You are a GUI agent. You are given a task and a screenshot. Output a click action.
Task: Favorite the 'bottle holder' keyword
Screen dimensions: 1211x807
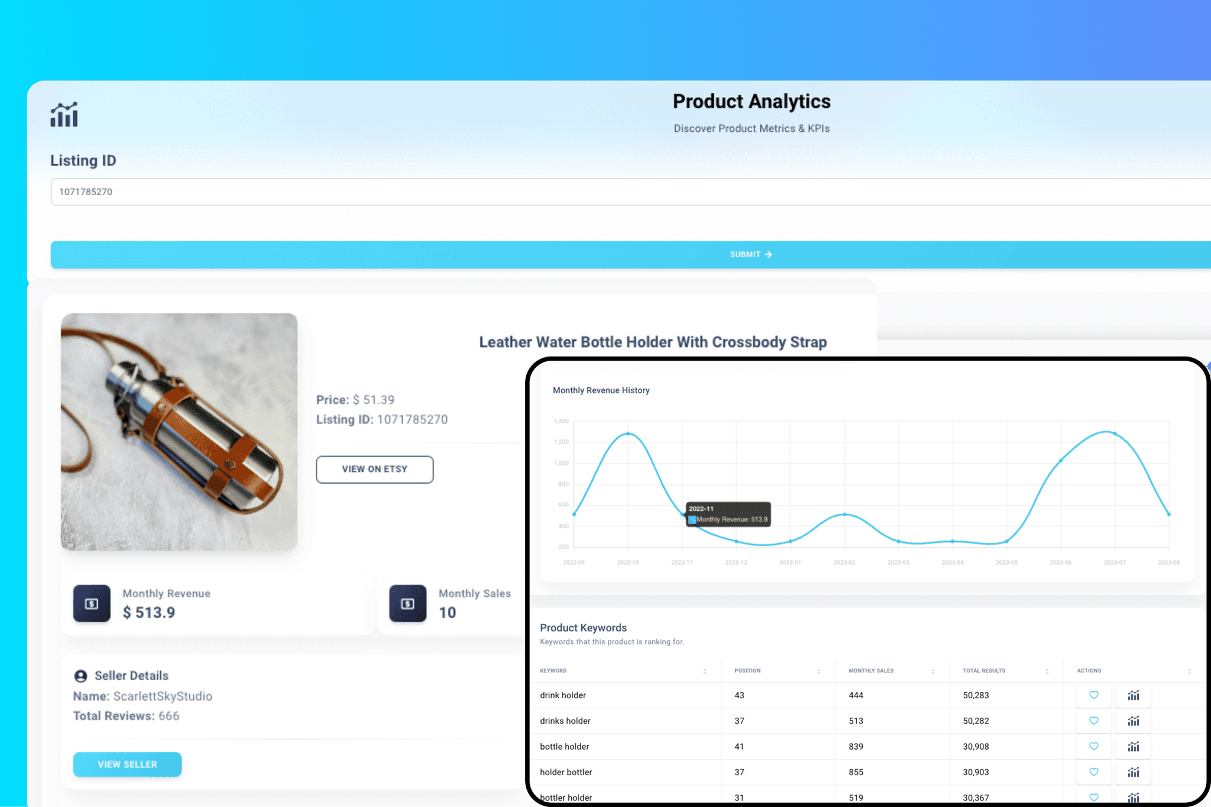pos(1093,746)
